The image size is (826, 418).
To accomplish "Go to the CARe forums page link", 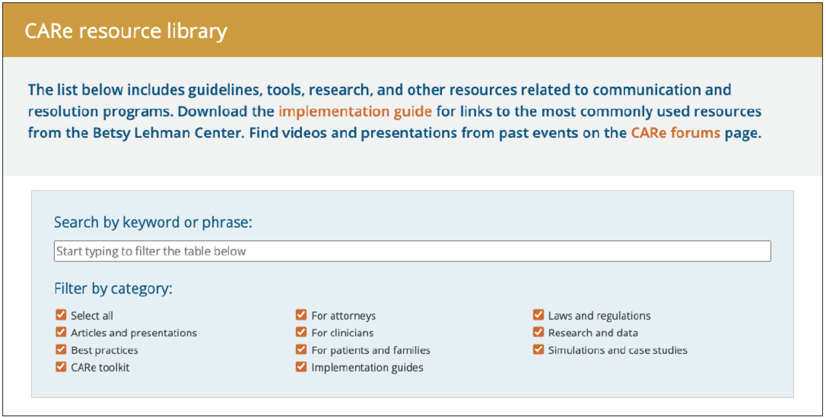I will pos(675,133).
